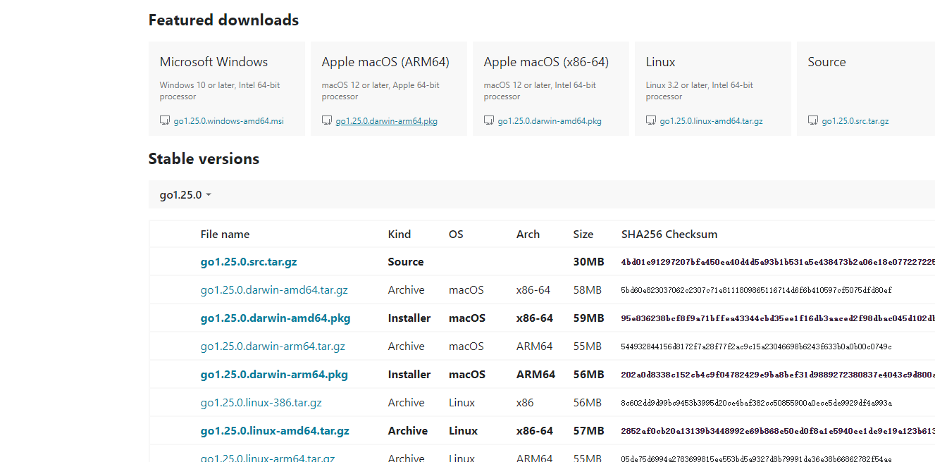Download featured go1.25.0.src.tar.gz under Source card
The height and width of the screenshot is (462, 935).
855,121
